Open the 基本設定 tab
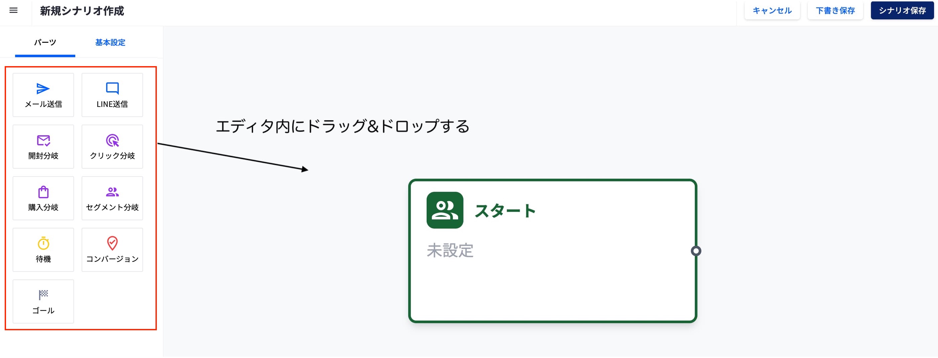The width and height of the screenshot is (938, 358). [x=110, y=42]
